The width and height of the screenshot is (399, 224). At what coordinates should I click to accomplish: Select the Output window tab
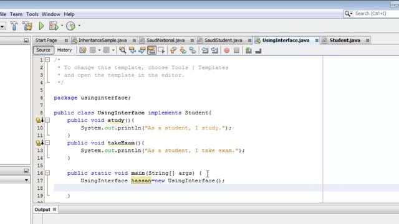tap(42, 210)
